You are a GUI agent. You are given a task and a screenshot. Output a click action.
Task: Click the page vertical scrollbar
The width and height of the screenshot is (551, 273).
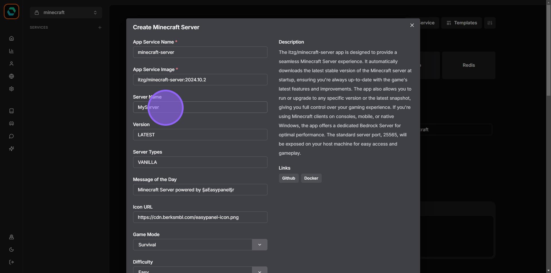[548, 50]
